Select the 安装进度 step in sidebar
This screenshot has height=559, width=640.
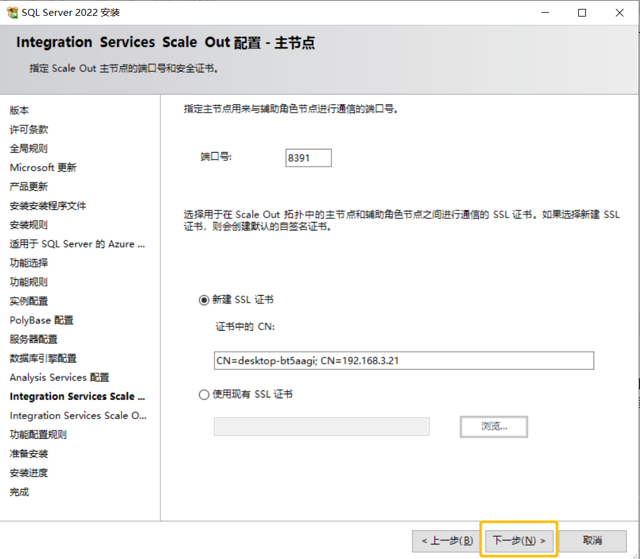point(29,473)
